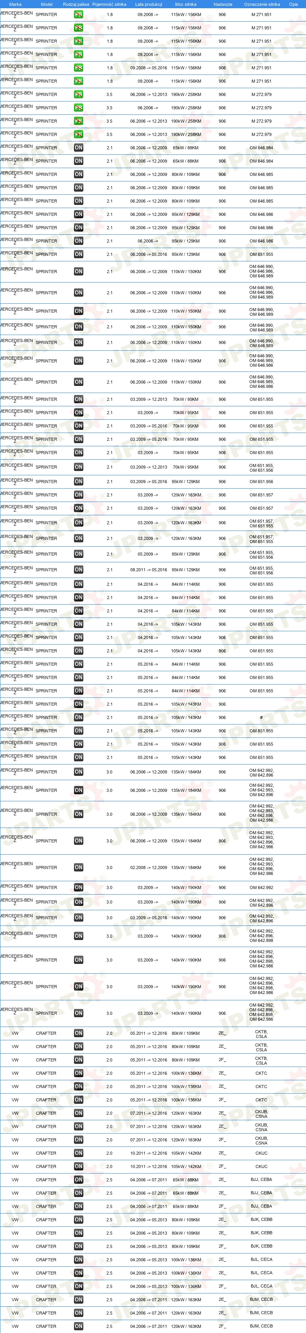
Task: Sort by the Marka column header
Action: point(16,4)
